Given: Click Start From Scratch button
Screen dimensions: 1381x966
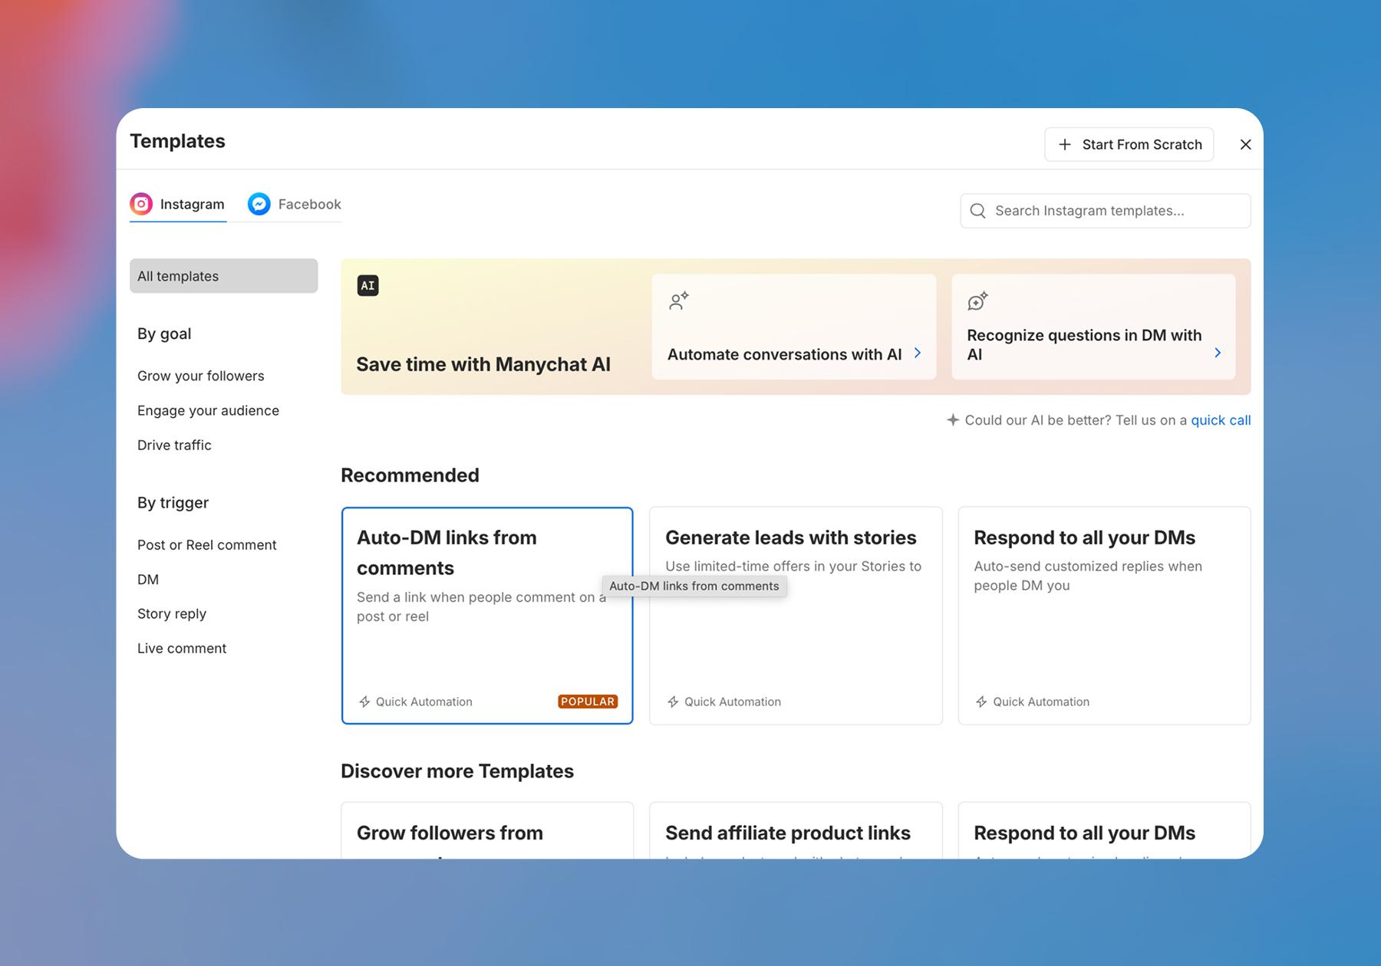Looking at the screenshot, I should pos(1129,144).
